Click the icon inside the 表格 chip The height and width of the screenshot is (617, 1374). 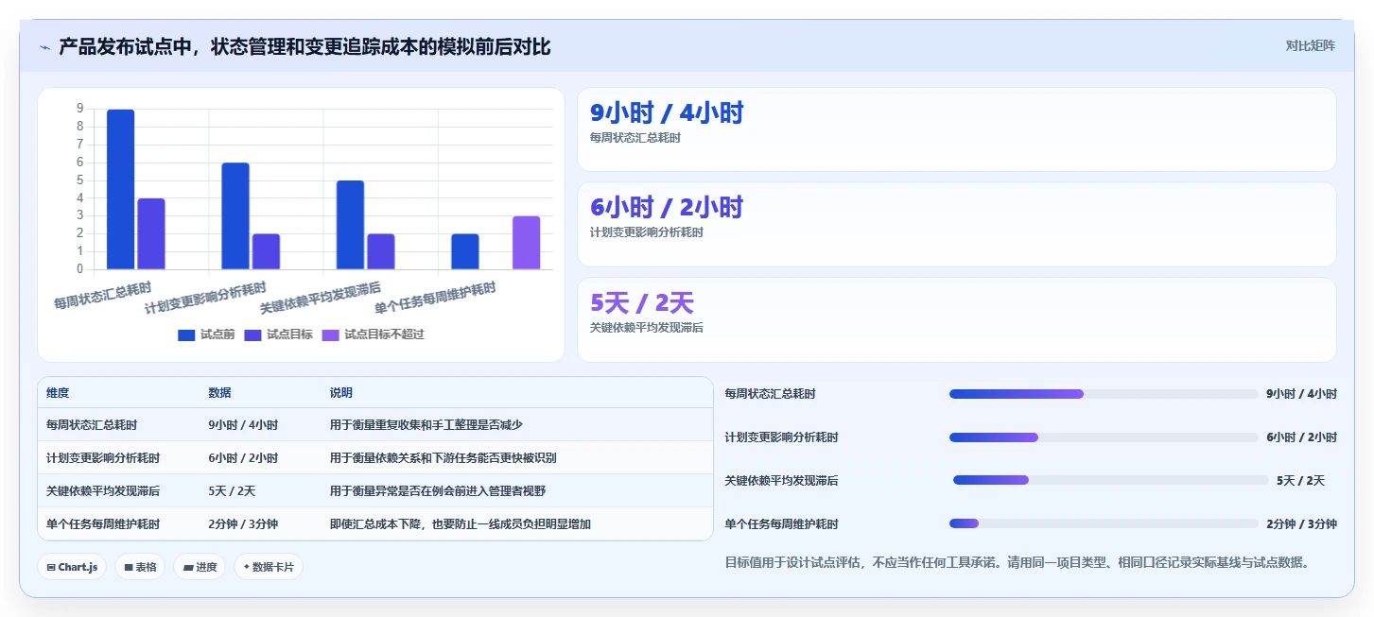129,568
